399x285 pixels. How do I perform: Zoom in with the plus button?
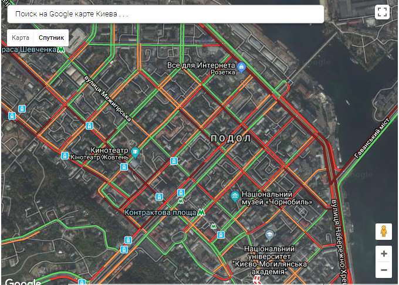pos(384,254)
